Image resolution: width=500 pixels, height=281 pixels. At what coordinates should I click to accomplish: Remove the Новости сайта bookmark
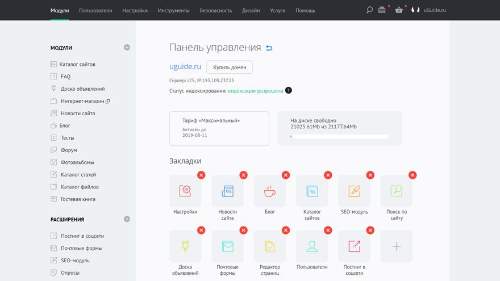243,175
